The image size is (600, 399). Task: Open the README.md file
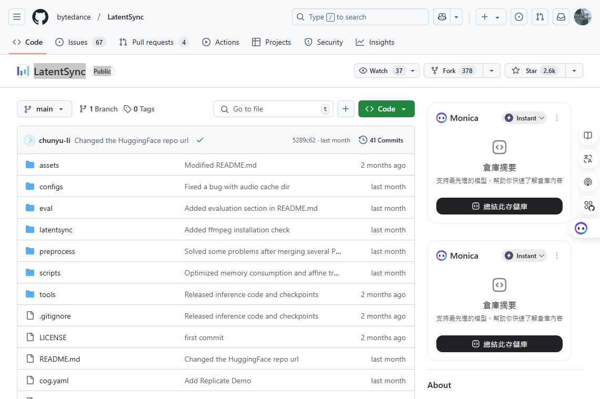click(x=59, y=359)
